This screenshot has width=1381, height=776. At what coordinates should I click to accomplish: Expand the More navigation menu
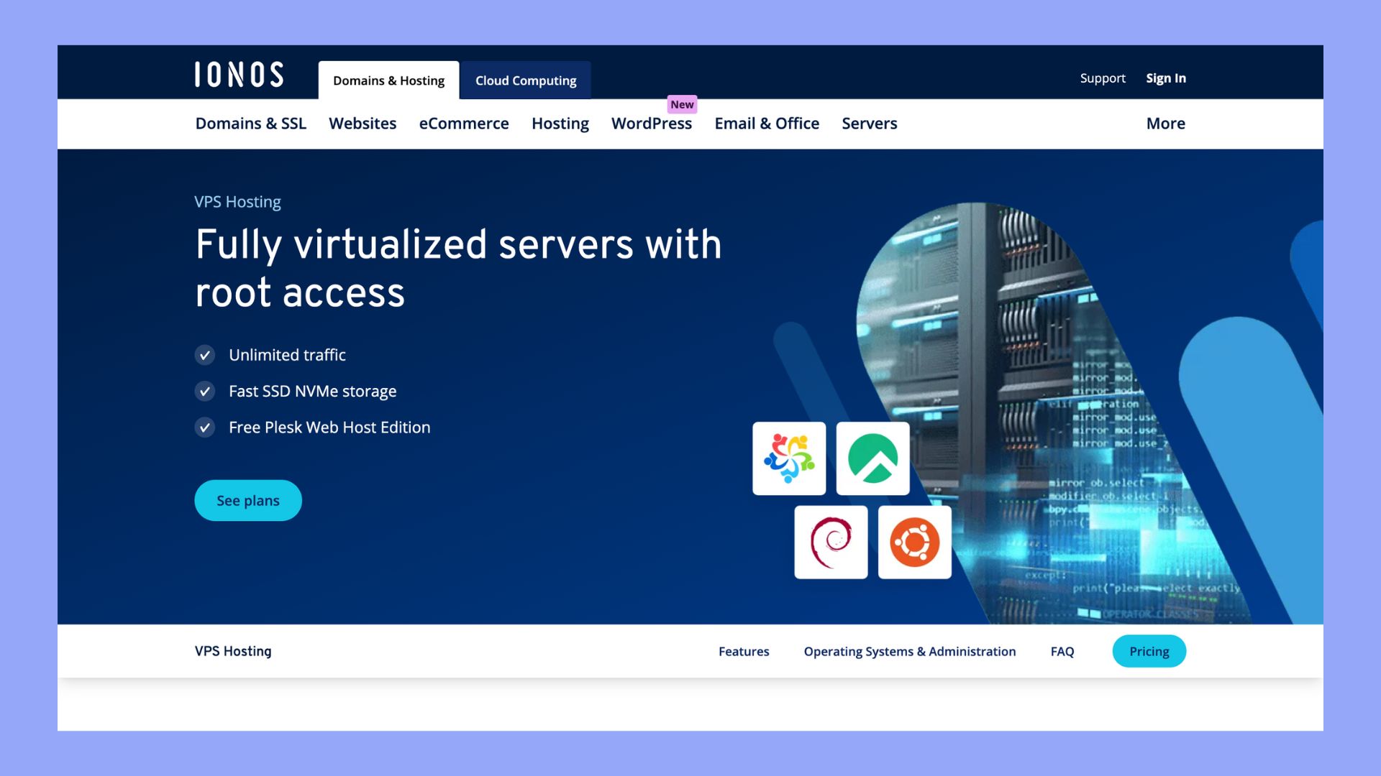pyautogui.click(x=1165, y=124)
